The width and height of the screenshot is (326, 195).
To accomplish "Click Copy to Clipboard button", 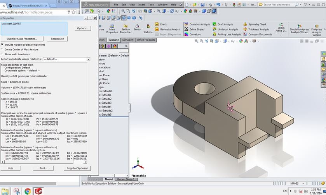I will coord(77,168).
